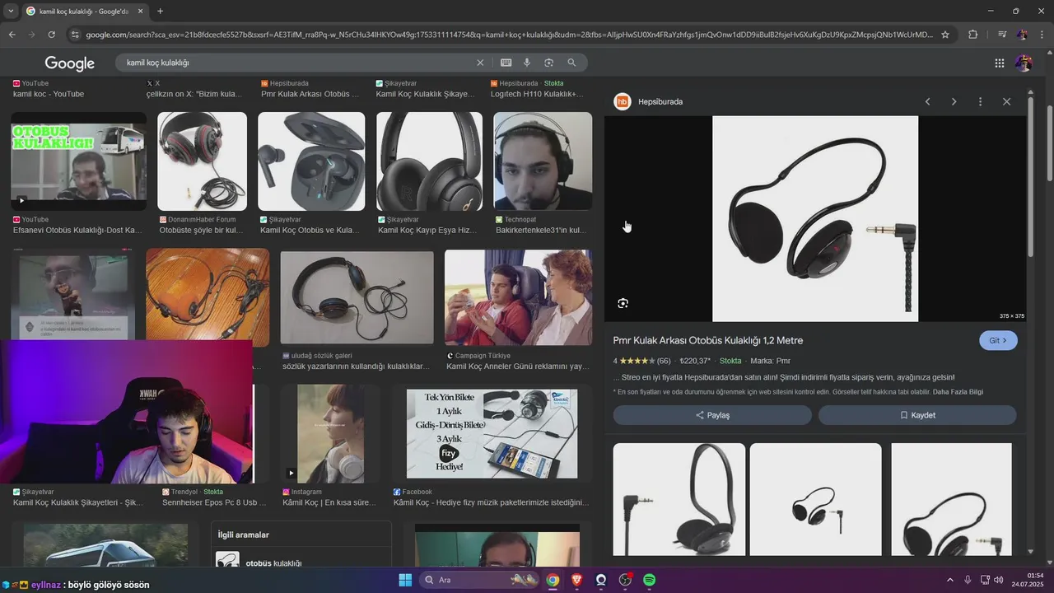This screenshot has width=1054, height=593.
Task: Open Technopat man with headset thumbnail
Action: (x=543, y=161)
